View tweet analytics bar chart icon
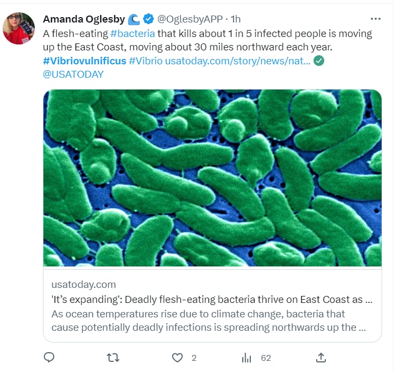This screenshot has width=395, height=371. pos(247,358)
